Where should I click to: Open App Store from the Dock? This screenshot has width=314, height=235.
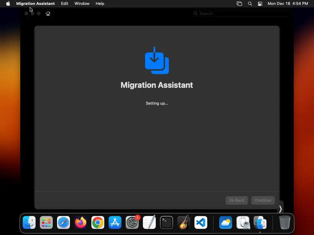115,222
